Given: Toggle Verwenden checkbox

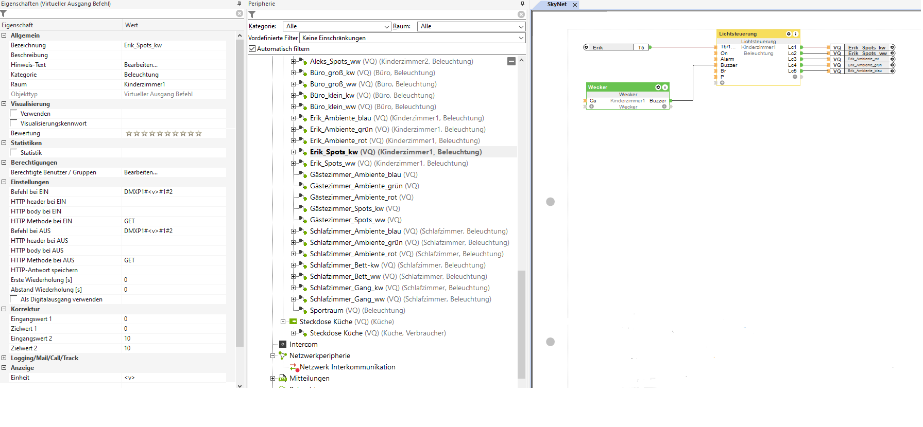Looking at the screenshot, I should click(14, 114).
